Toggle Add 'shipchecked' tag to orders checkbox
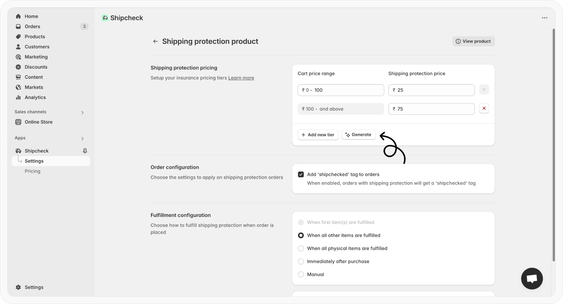 [301, 174]
